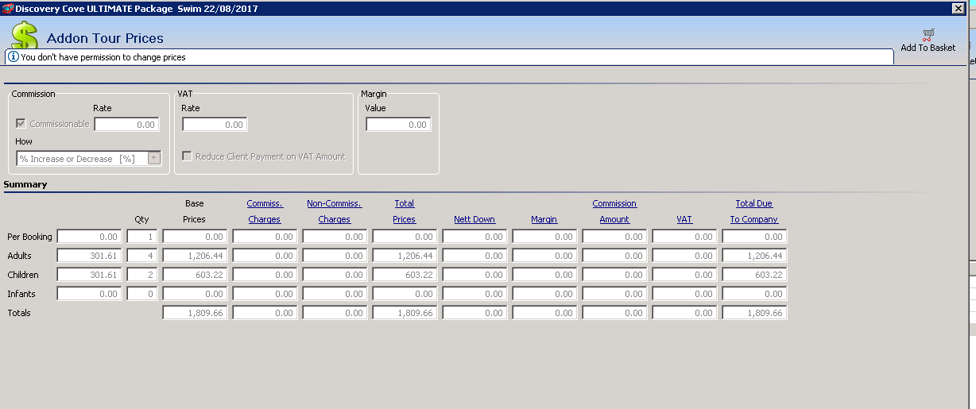
Task: Click the Addon Tour Prices heading
Action: [x=105, y=38]
